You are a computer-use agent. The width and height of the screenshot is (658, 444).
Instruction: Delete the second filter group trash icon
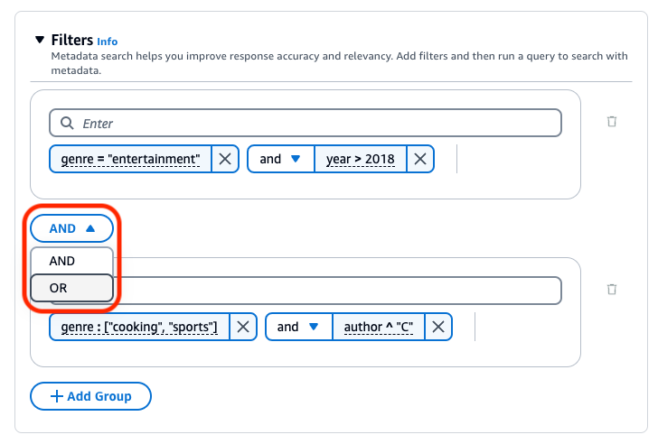612,289
